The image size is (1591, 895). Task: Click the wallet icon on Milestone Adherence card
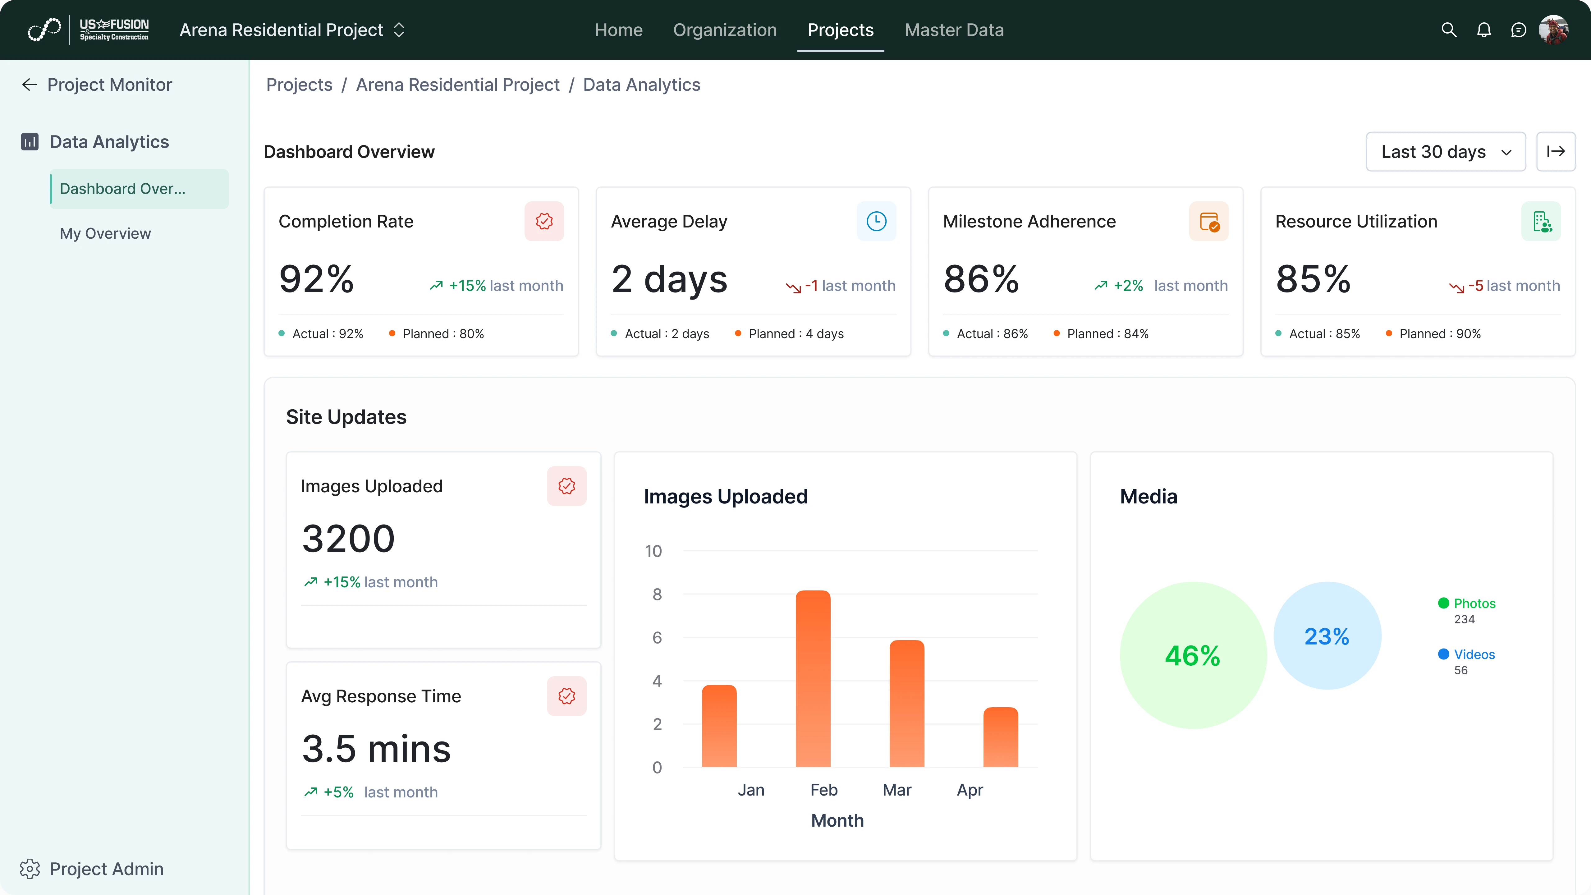click(x=1209, y=221)
